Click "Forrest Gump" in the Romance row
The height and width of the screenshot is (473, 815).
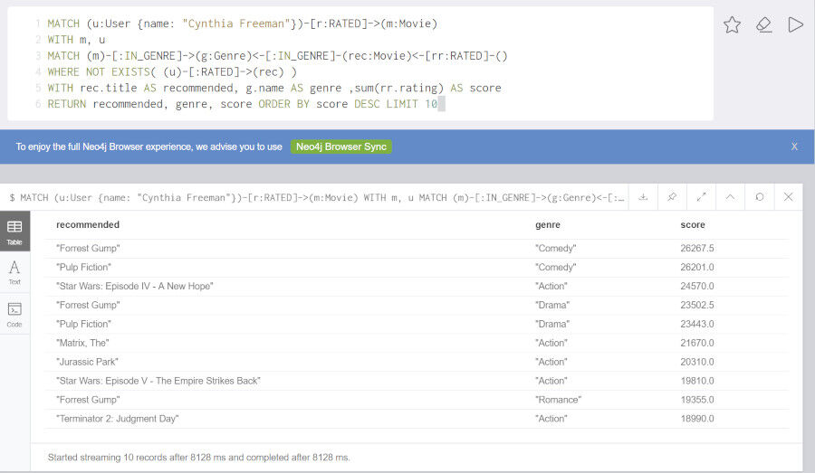click(x=88, y=400)
